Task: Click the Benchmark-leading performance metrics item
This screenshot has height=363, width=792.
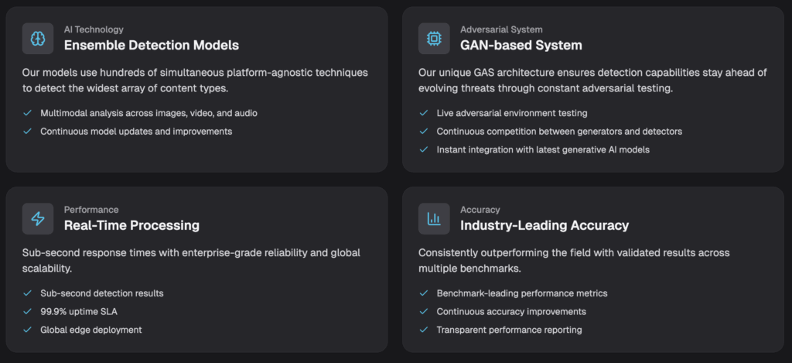Action: [x=521, y=293]
